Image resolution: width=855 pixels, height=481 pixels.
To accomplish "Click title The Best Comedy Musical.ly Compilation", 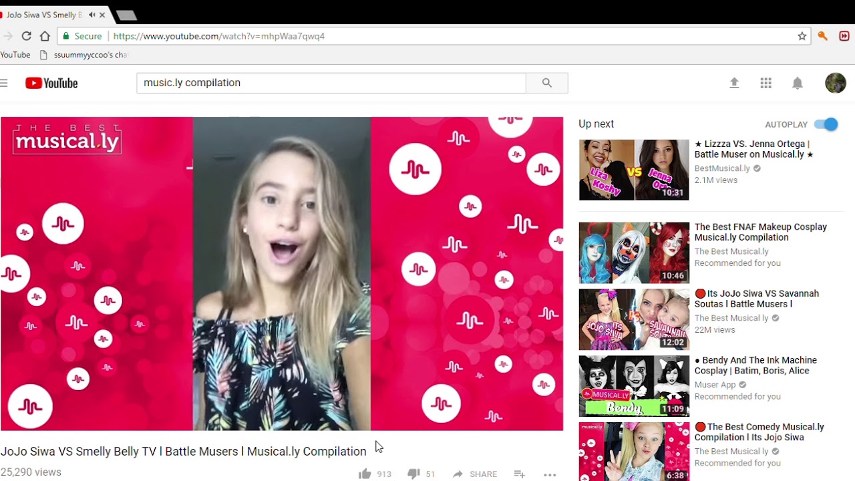I will [x=759, y=432].
